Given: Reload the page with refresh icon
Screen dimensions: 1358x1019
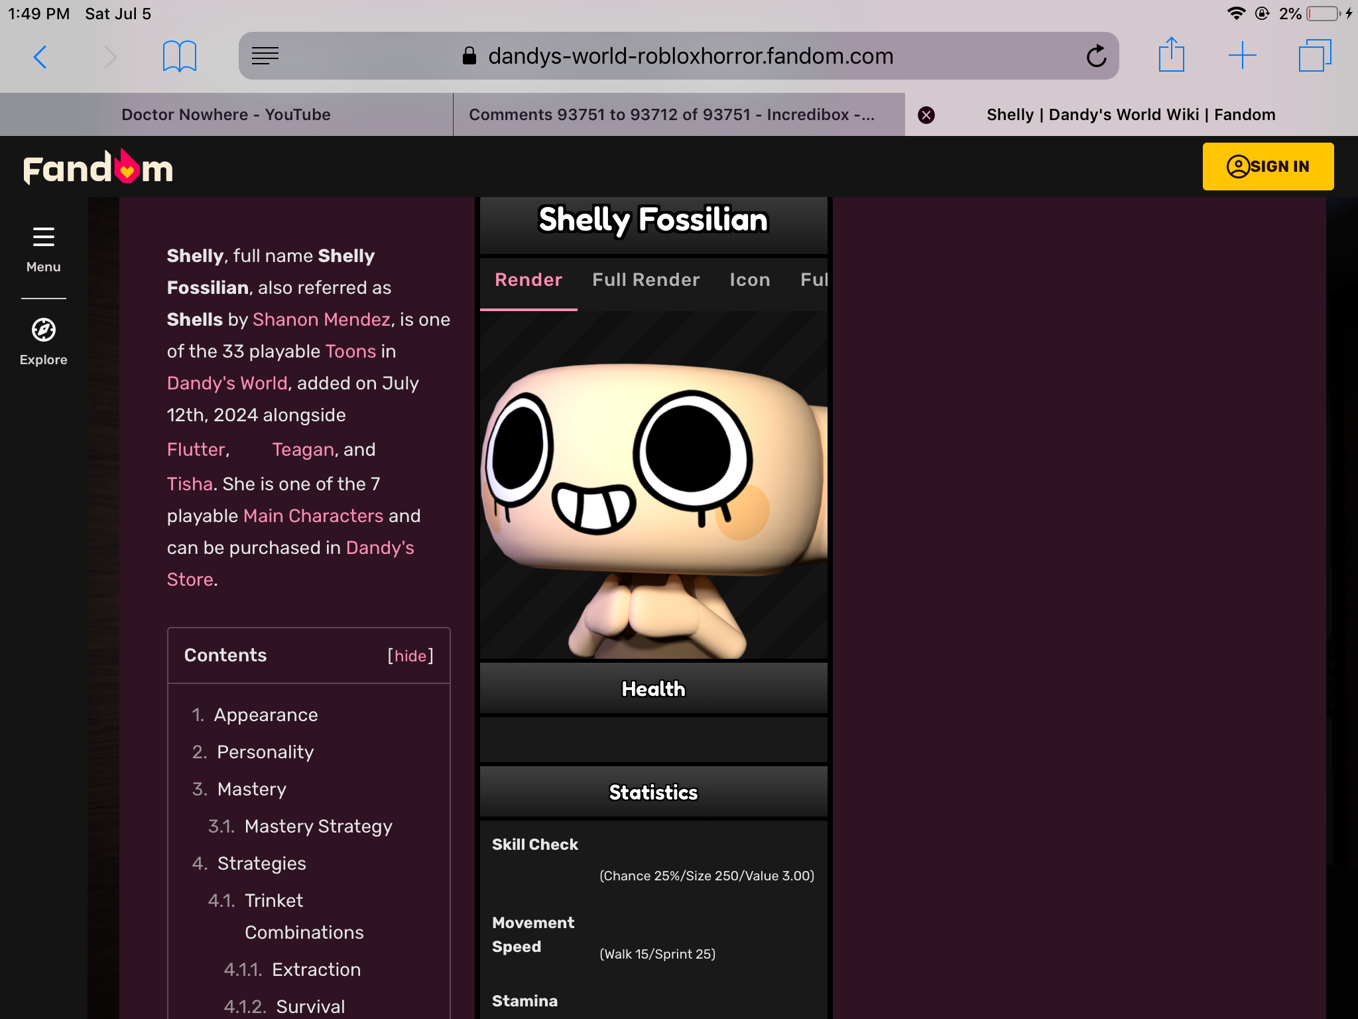Looking at the screenshot, I should coord(1096,56).
